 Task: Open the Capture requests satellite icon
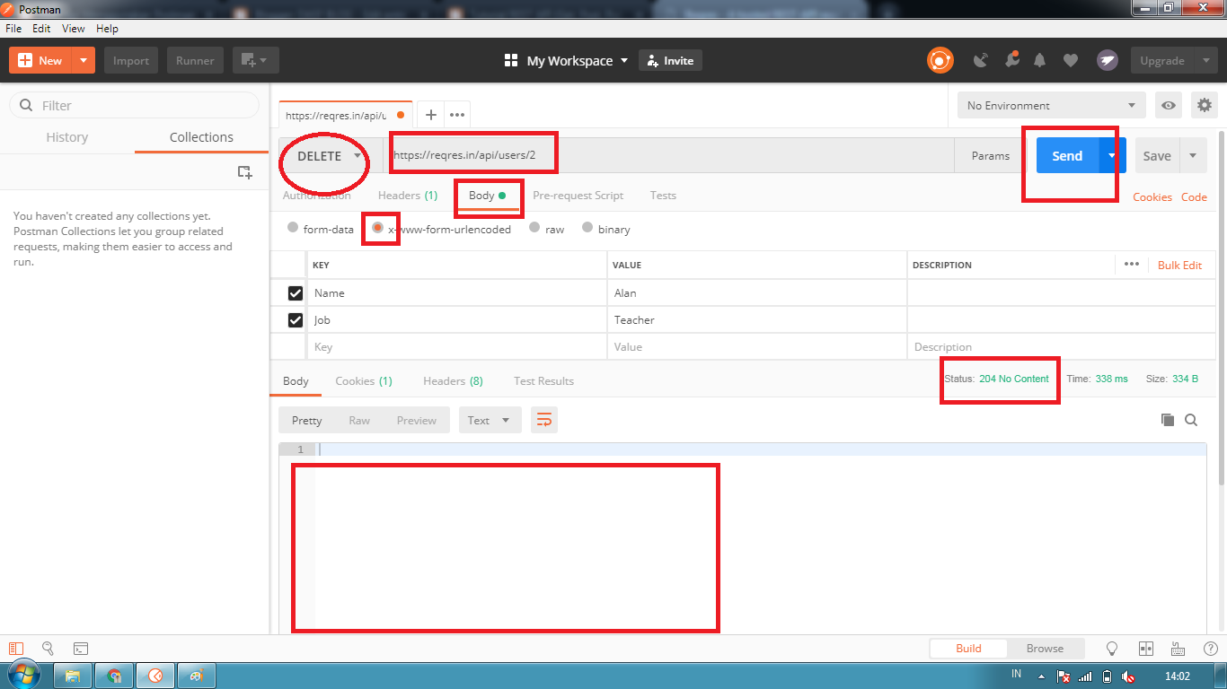point(980,59)
